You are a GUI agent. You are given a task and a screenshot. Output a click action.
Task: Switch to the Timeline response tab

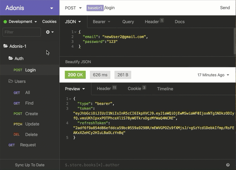click(x=165, y=89)
